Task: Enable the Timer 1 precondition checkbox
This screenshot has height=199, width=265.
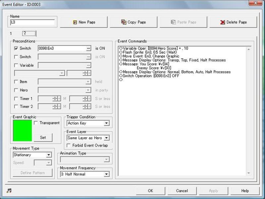Action: [16, 99]
